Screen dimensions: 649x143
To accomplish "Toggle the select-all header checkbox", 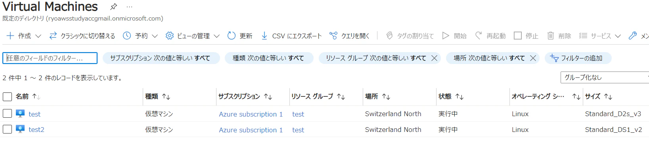I will [x=7, y=96].
